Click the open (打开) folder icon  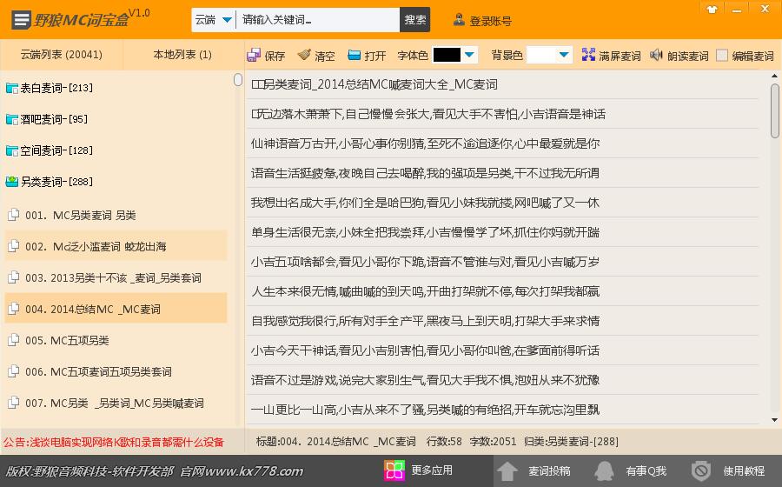click(355, 56)
